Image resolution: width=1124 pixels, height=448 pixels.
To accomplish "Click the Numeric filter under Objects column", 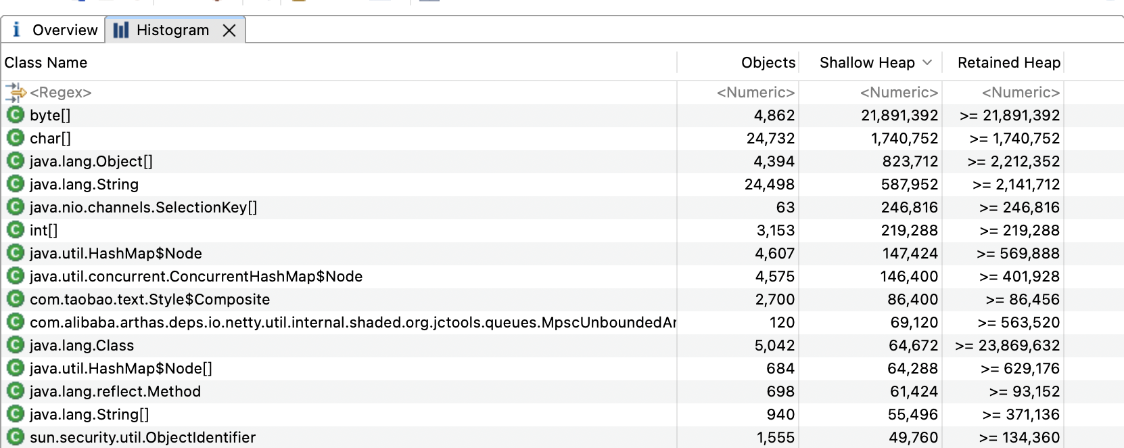I will tap(755, 93).
